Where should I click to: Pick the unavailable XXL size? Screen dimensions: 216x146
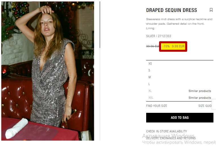tap(151, 98)
